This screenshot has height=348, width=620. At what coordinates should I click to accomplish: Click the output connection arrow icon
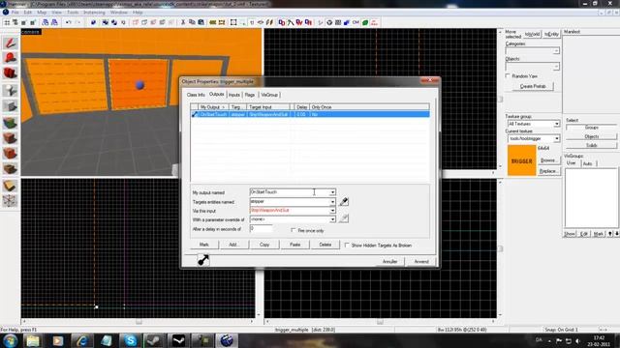(203, 260)
